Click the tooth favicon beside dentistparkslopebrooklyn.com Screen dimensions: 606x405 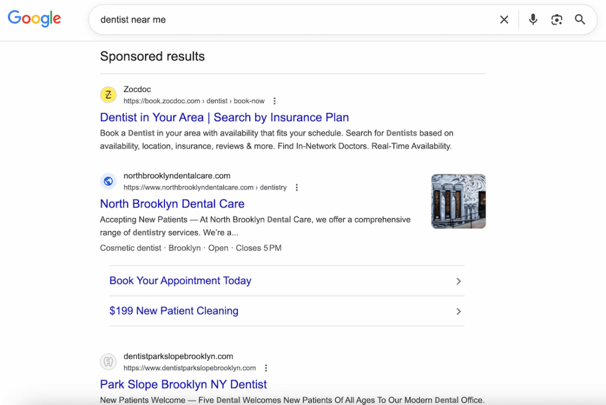tap(108, 362)
